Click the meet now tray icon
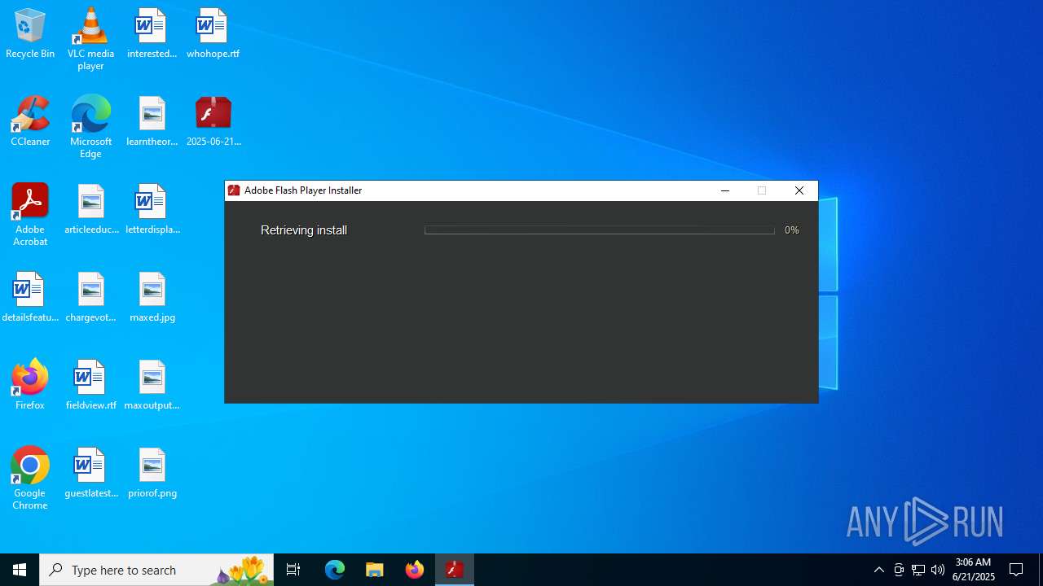Image resolution: width=1043 pixels, height=586 pixels. 899,570
